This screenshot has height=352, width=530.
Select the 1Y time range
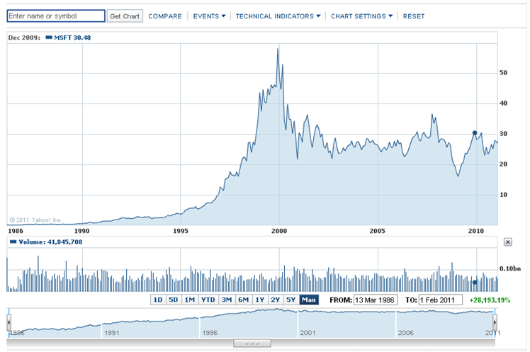[x=259, y=300]
